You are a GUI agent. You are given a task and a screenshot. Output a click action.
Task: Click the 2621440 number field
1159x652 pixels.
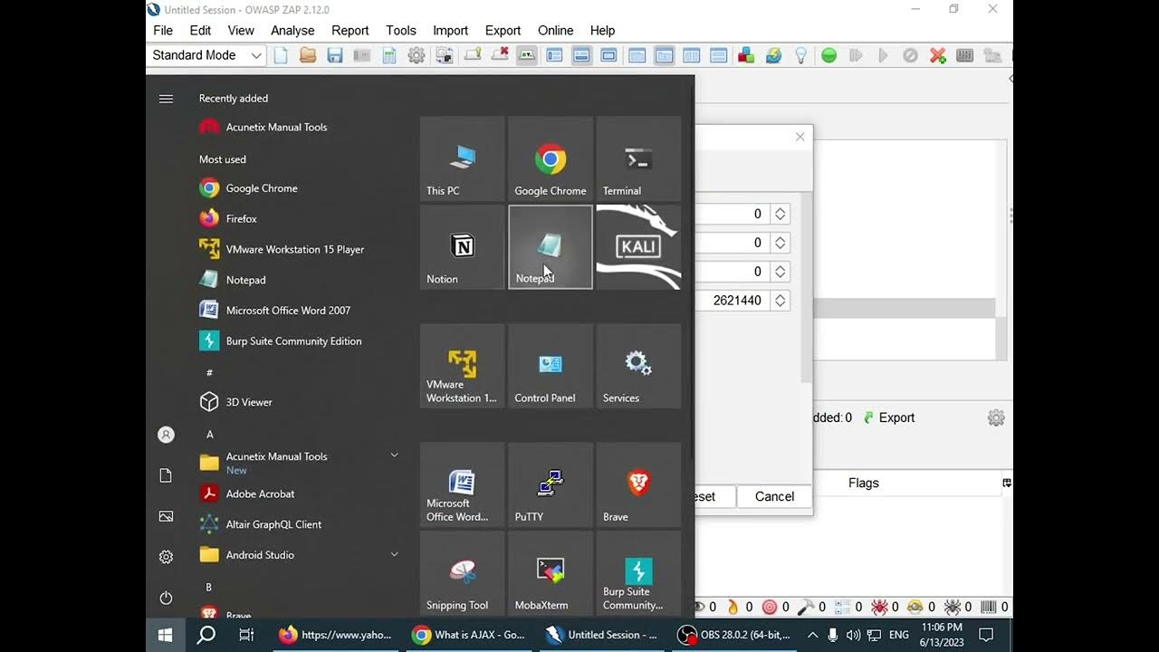(x=732, y=300)
